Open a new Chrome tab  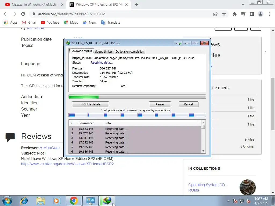click(137, 5)
